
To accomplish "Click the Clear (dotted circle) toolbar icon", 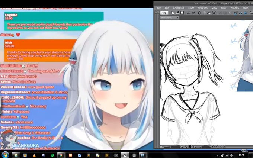I will pyautogui.click(x=199, y=13).
